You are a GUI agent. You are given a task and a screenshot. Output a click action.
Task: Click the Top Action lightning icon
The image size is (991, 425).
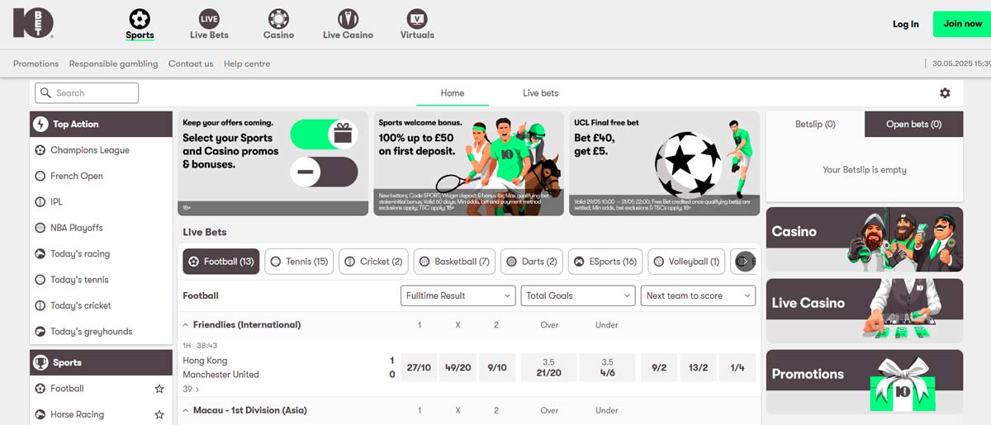pos(40,124)
